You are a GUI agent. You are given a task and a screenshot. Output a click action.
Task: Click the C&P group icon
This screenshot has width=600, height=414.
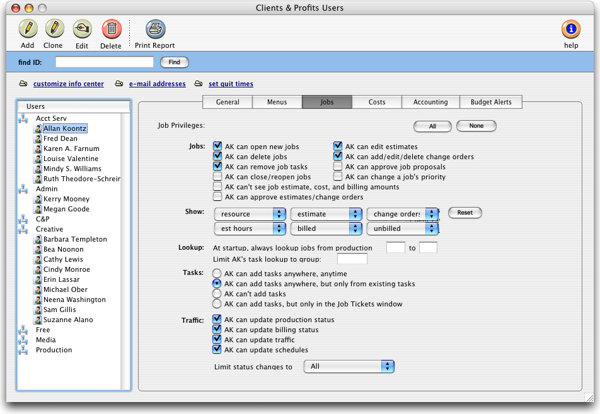tap(23, 219)
